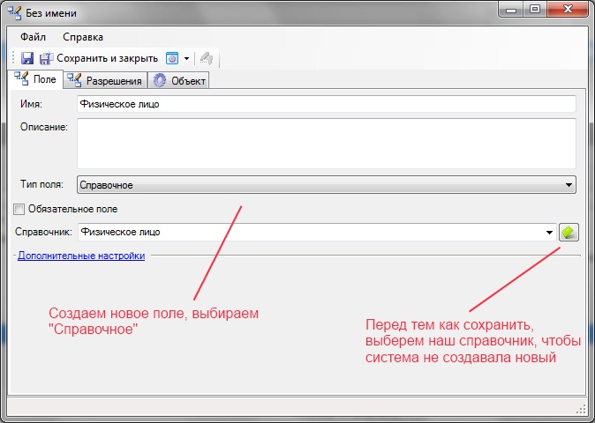Click inside the 'Описание' text area
This screenshot has height=423, width=595.
pos(326,143)
